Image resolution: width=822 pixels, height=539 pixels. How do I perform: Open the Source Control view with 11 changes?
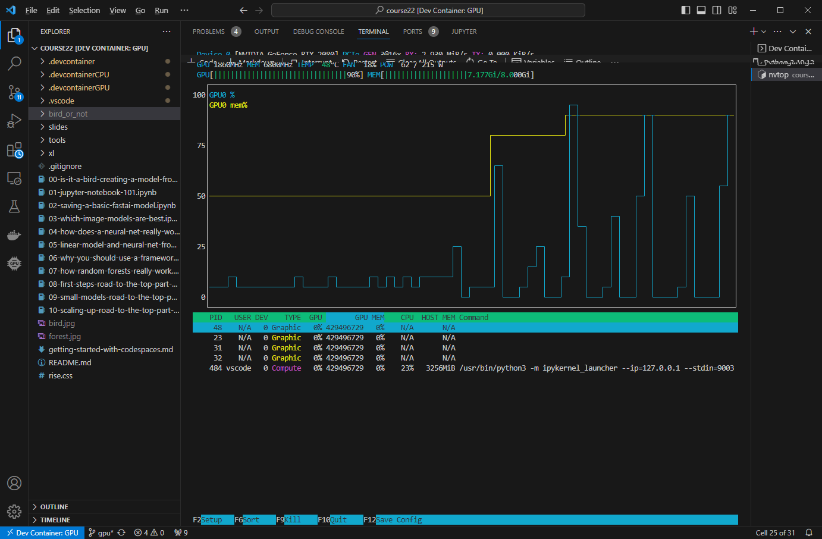14,92
